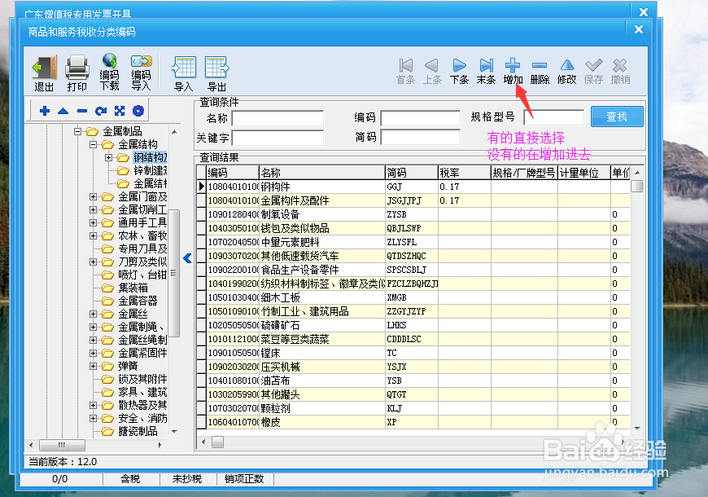Click 修改 triangle edit icon
Viewport: 708px width, 497px height.
point(566,65)
